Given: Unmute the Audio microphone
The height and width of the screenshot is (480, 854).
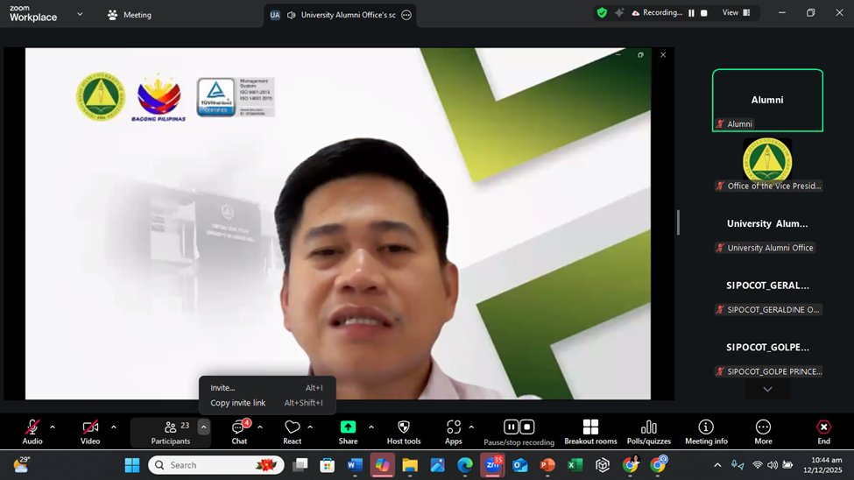Looking at the screenshot, I should pos(32,429).
